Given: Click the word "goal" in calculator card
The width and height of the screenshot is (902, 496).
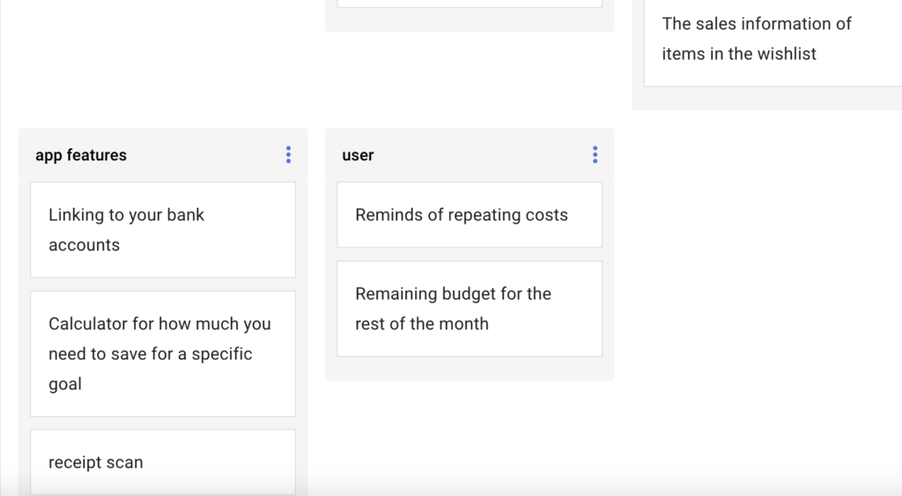Looking at the screenshot, I should coord(65,384).
